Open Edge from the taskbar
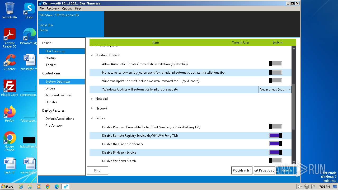The width and height of the screenshot is (338, 190). point(57,187)
